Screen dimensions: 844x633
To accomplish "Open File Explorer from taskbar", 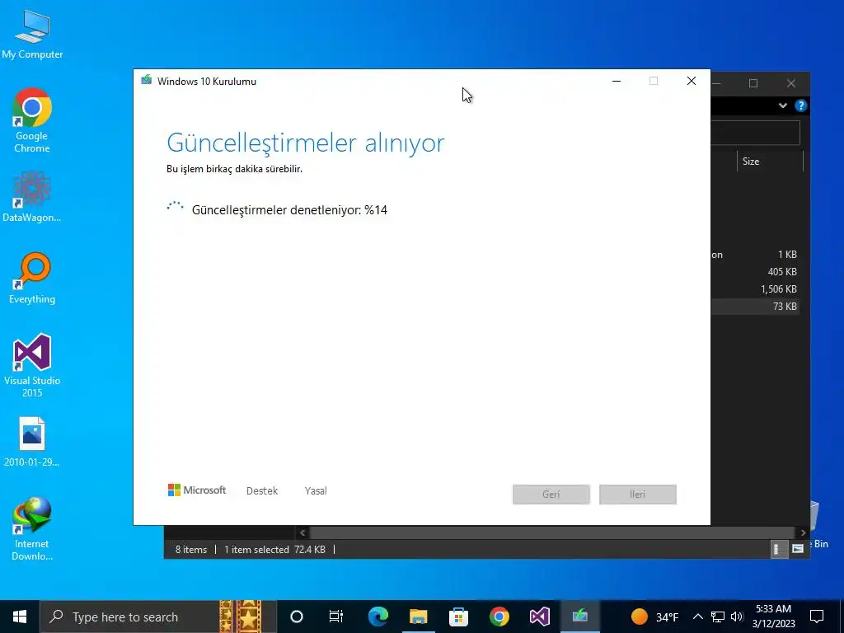I will pos(418,617).
